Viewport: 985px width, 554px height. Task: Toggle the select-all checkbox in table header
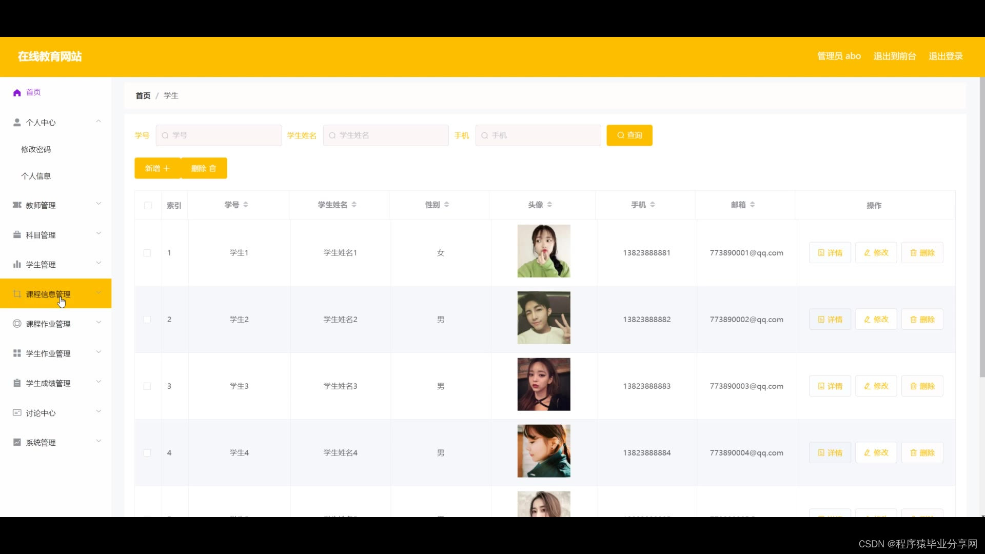(148, 205)
